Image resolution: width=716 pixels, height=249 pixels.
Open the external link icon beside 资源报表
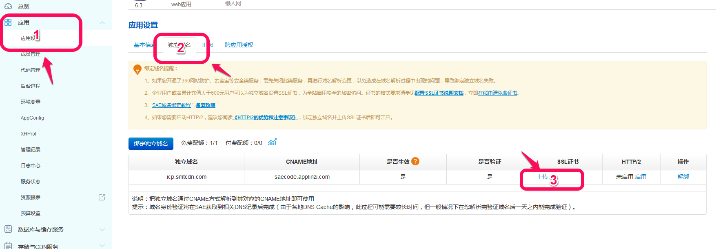click(102, 197)
